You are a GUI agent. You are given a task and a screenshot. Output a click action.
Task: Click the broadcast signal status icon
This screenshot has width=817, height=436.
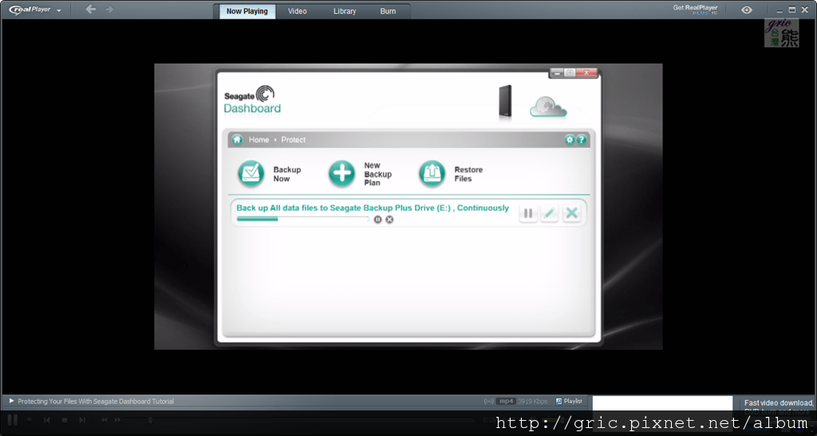click(x=489, y=401)
